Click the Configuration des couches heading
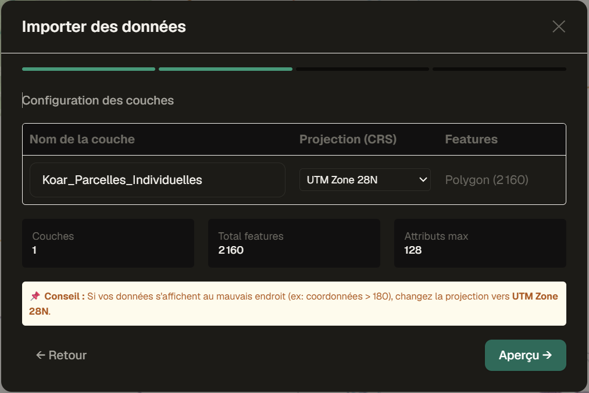The height and width of the screenshot is (393, 589). pyautogui.click(x=98, y=100)
